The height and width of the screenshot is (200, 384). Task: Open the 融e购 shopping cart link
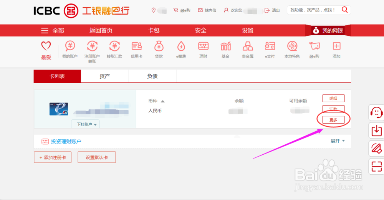[x=182, y=10]
